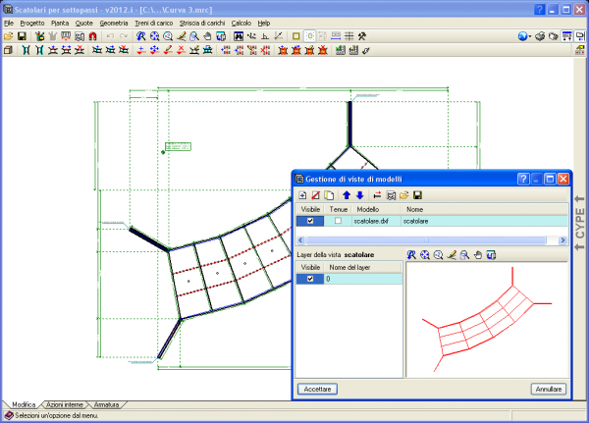The height and width of the screenshot is (423, 589).
Task: Select the Modifica tab
Action: [24, 405]
